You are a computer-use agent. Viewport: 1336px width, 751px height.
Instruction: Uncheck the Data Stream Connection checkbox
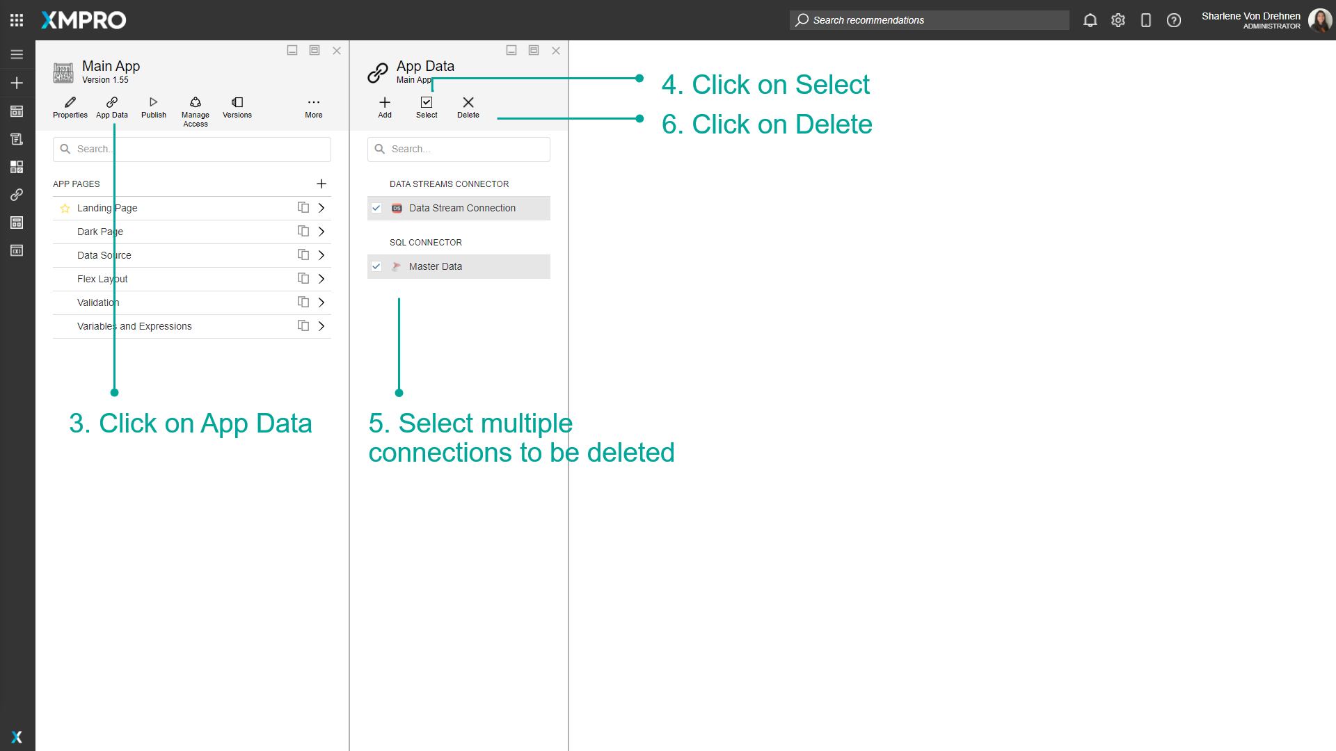pyautogui.click(x=376, y=207)
